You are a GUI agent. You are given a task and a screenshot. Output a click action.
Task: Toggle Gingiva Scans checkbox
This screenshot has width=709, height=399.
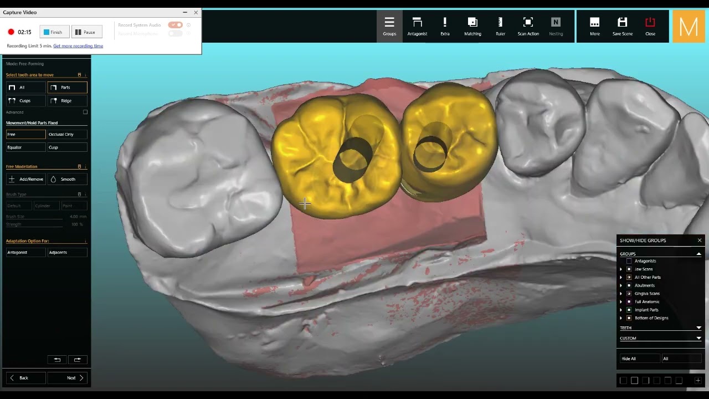coord(629,294)
